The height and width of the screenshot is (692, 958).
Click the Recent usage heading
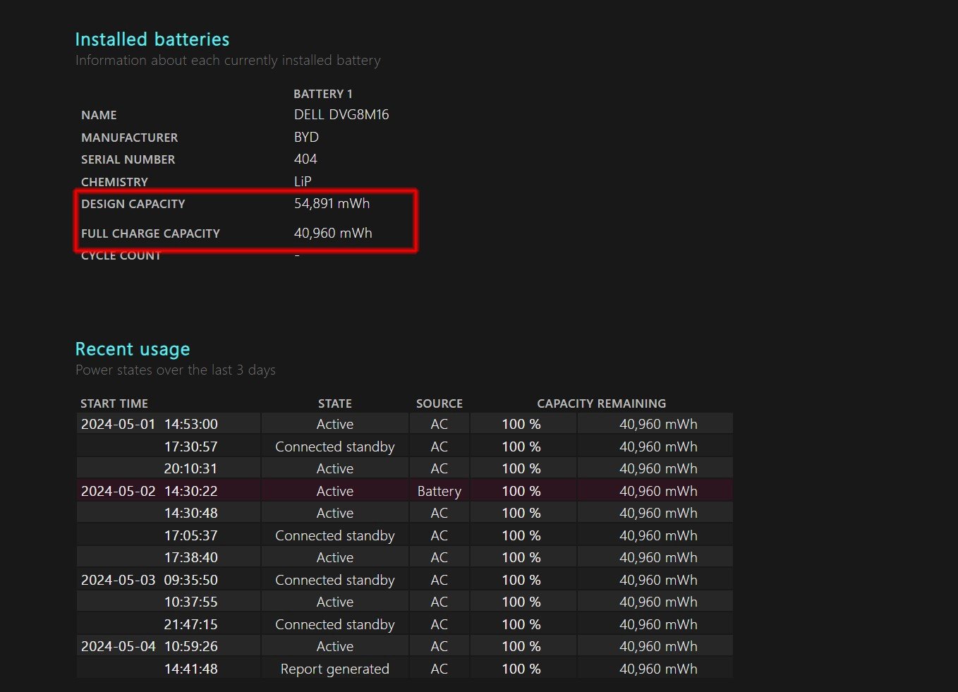click(133, 349)
